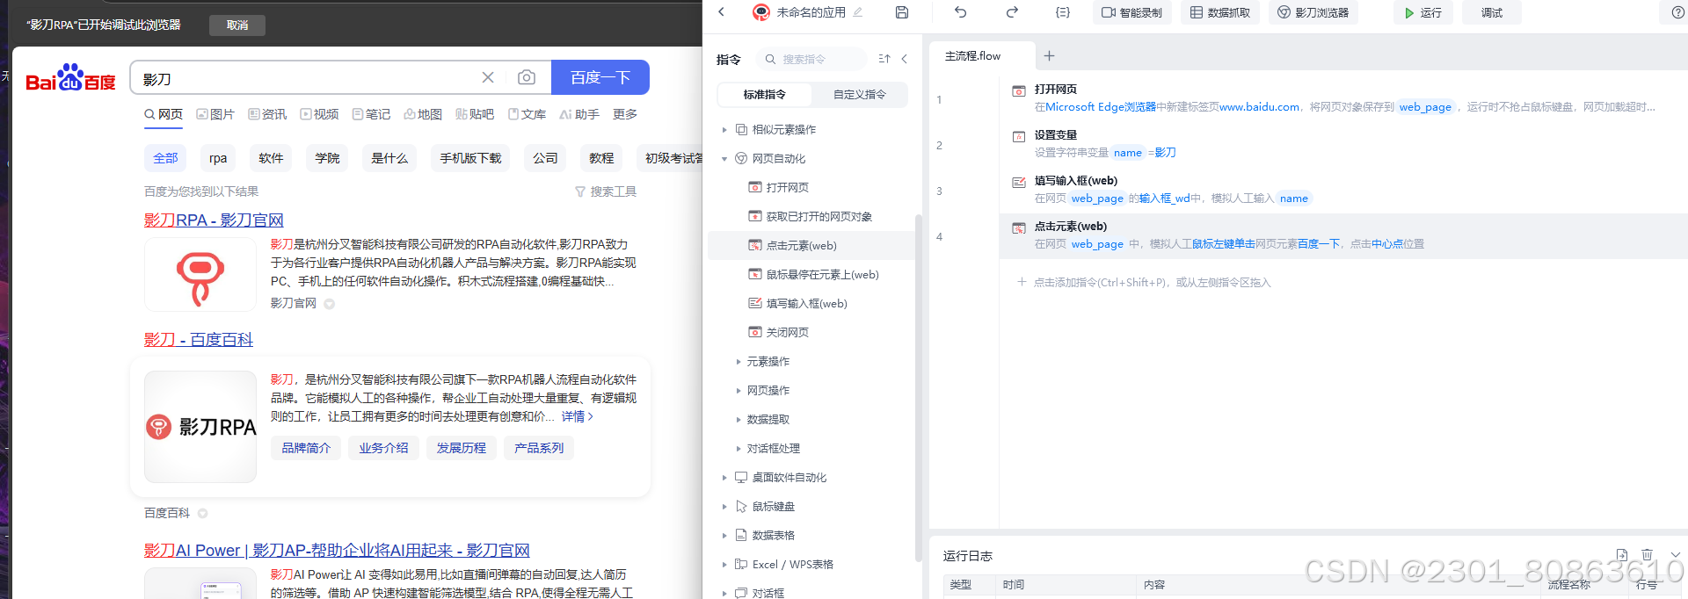Select the 获取已打开的网页对象 command

coord(819,216)
